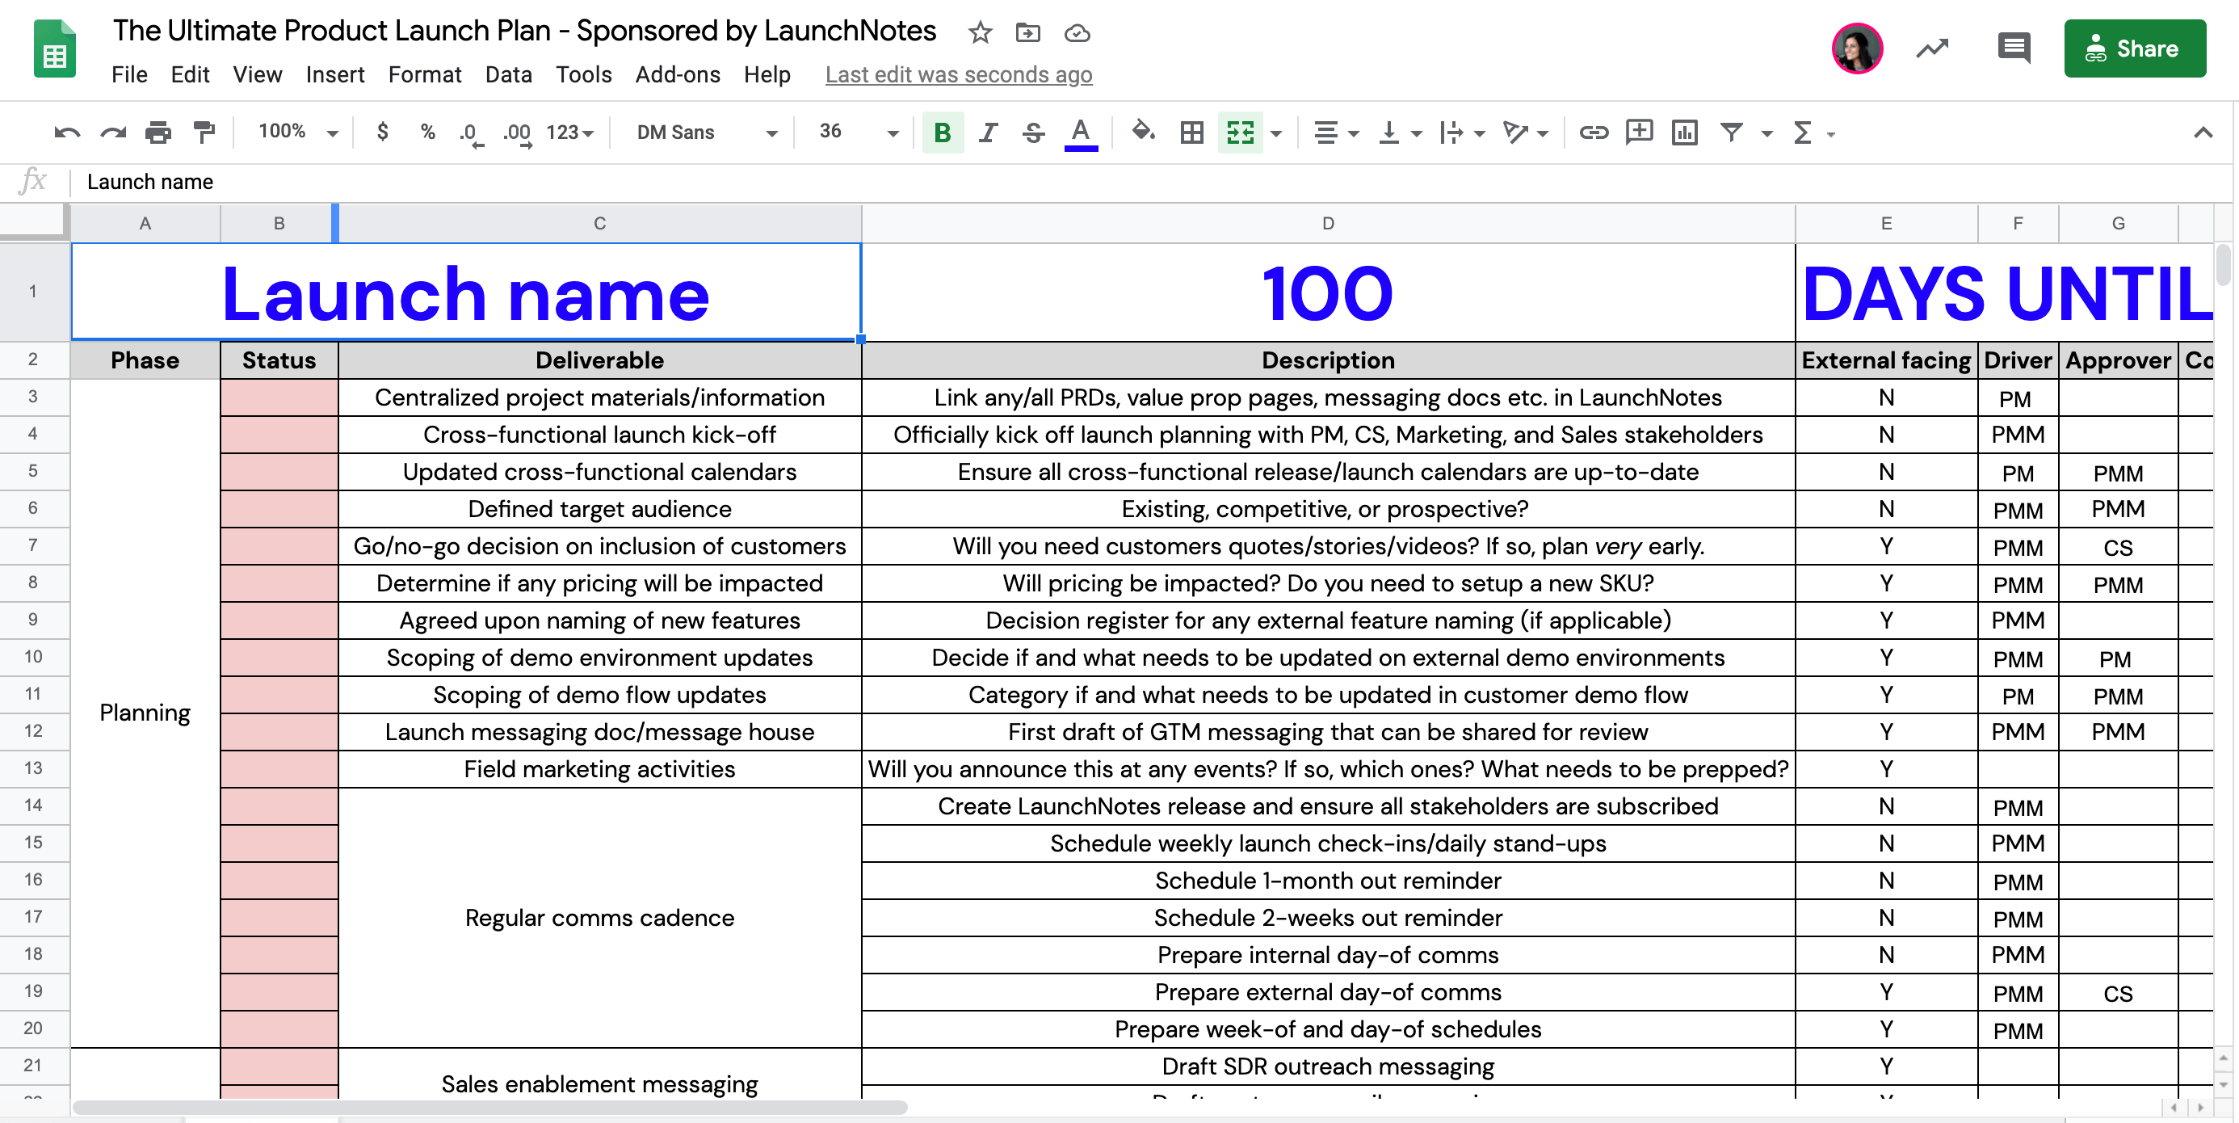2239x1123 pixels.
Task: Click the document title text
Action: click(524, 32)
